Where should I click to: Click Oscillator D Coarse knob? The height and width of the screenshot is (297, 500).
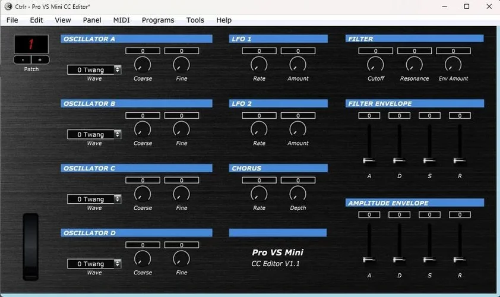pos(143,259)
